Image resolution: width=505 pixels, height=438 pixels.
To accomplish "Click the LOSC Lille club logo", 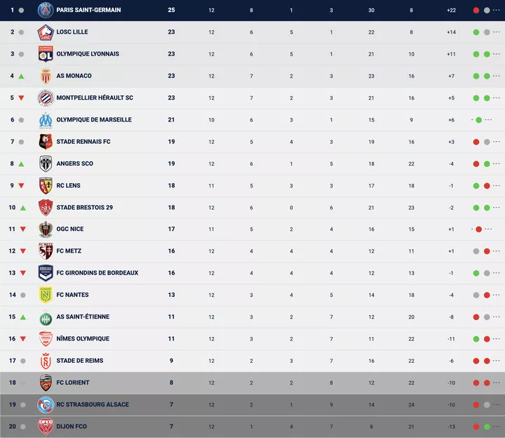I will coord(46,32).
